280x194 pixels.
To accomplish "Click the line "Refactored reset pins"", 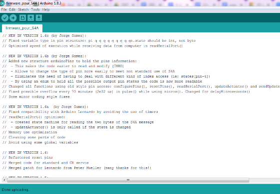I will coord(27,158).
